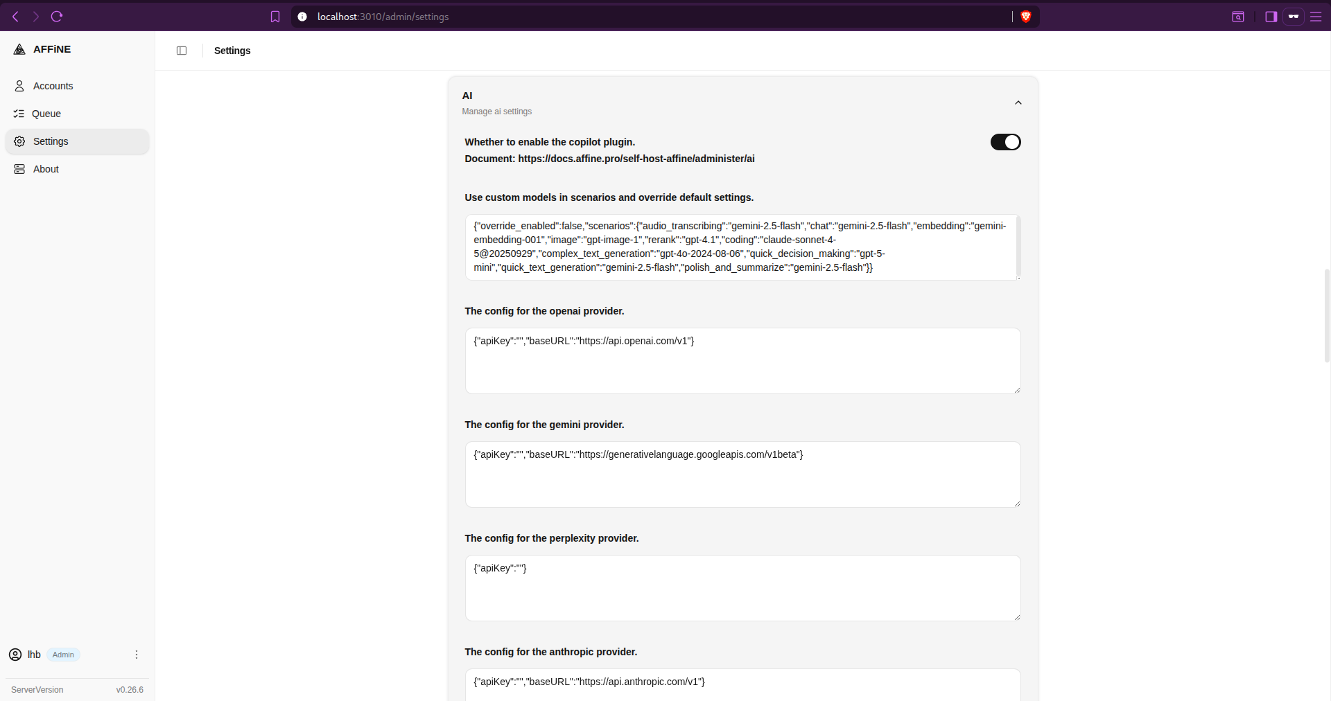The height and width of the screenshot is (701, 1331).
Task: Click the Settings gear icon
Action: (19, 141)
